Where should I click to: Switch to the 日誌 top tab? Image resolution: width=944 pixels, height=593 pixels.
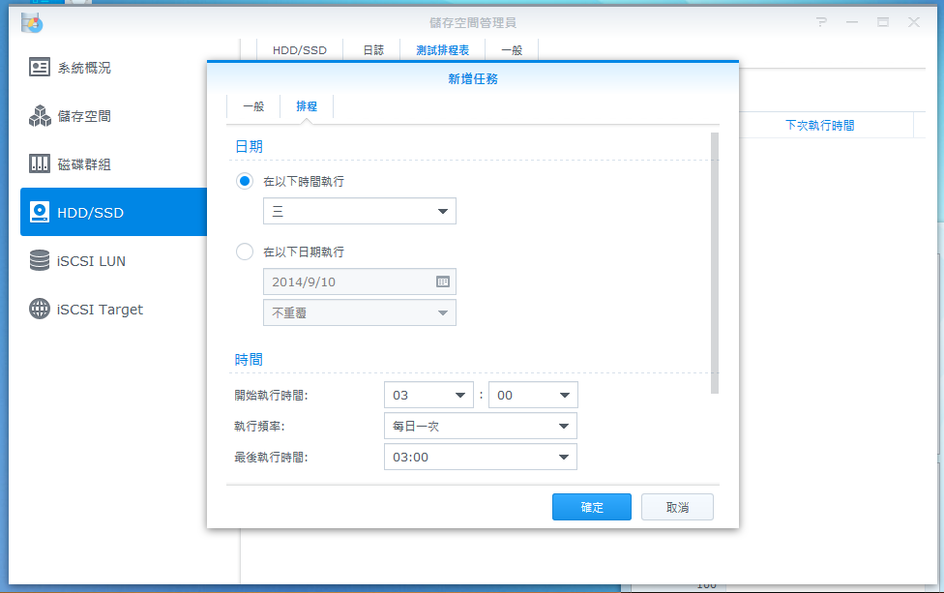point(372,50)
